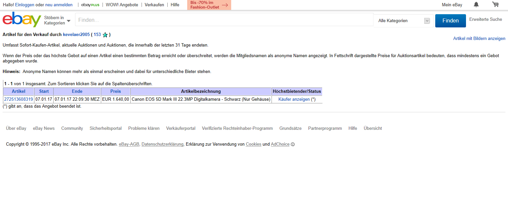Open 'WOW! Angebote' in the top bar

[122, 5]
